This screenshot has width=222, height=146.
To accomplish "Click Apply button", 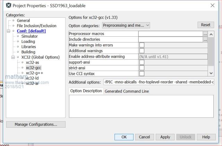I will 165,137.
